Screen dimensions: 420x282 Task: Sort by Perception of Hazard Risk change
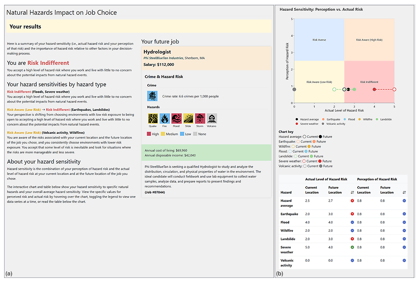pos(404,192)
